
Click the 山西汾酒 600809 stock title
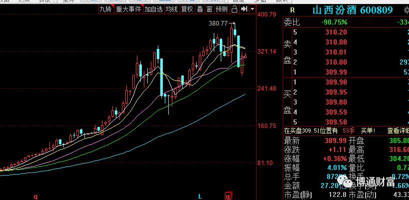(x=353, y=10)
